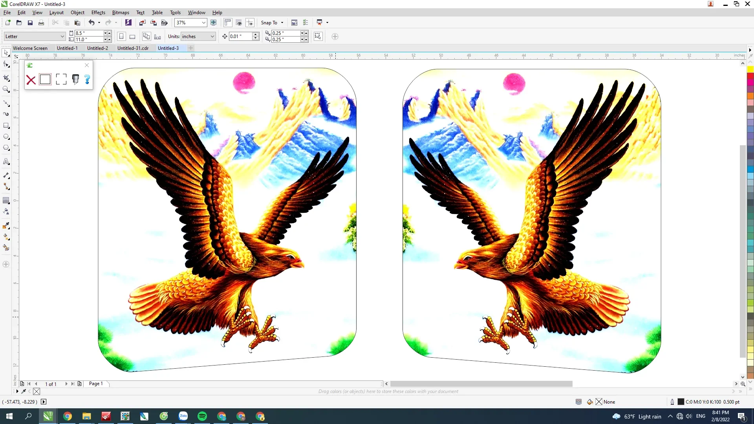754x424 pixels.
Task: Paste from clipboard using toolbar icon
Action: pyautogui.click(x=77, y=23)
